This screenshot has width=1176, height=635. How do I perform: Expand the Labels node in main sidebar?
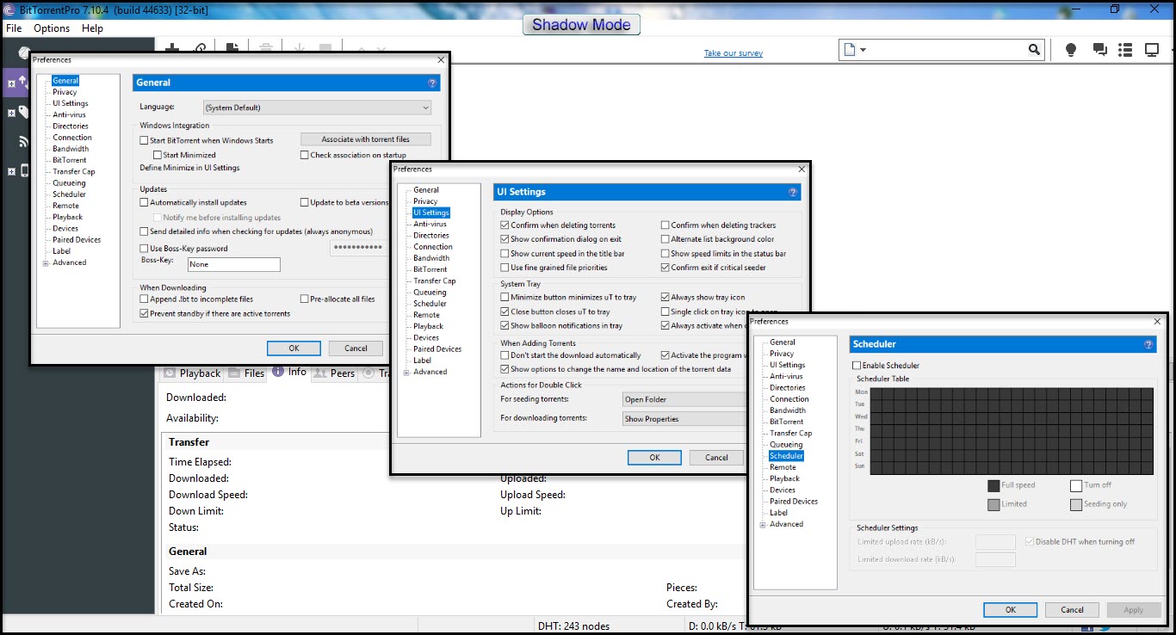coord(11,113)
